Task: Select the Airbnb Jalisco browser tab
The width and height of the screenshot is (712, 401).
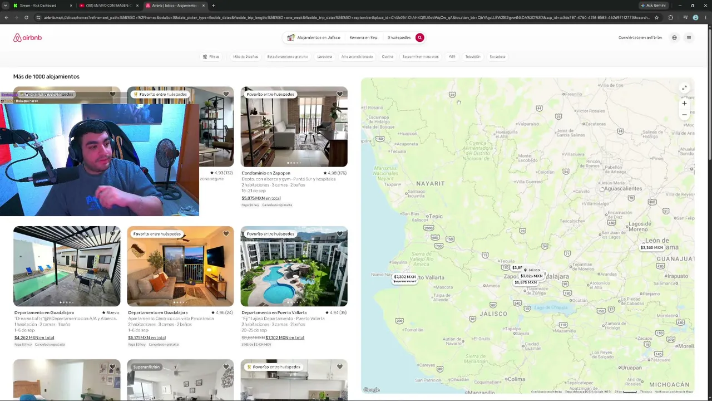Action: (x=175, y=6)
